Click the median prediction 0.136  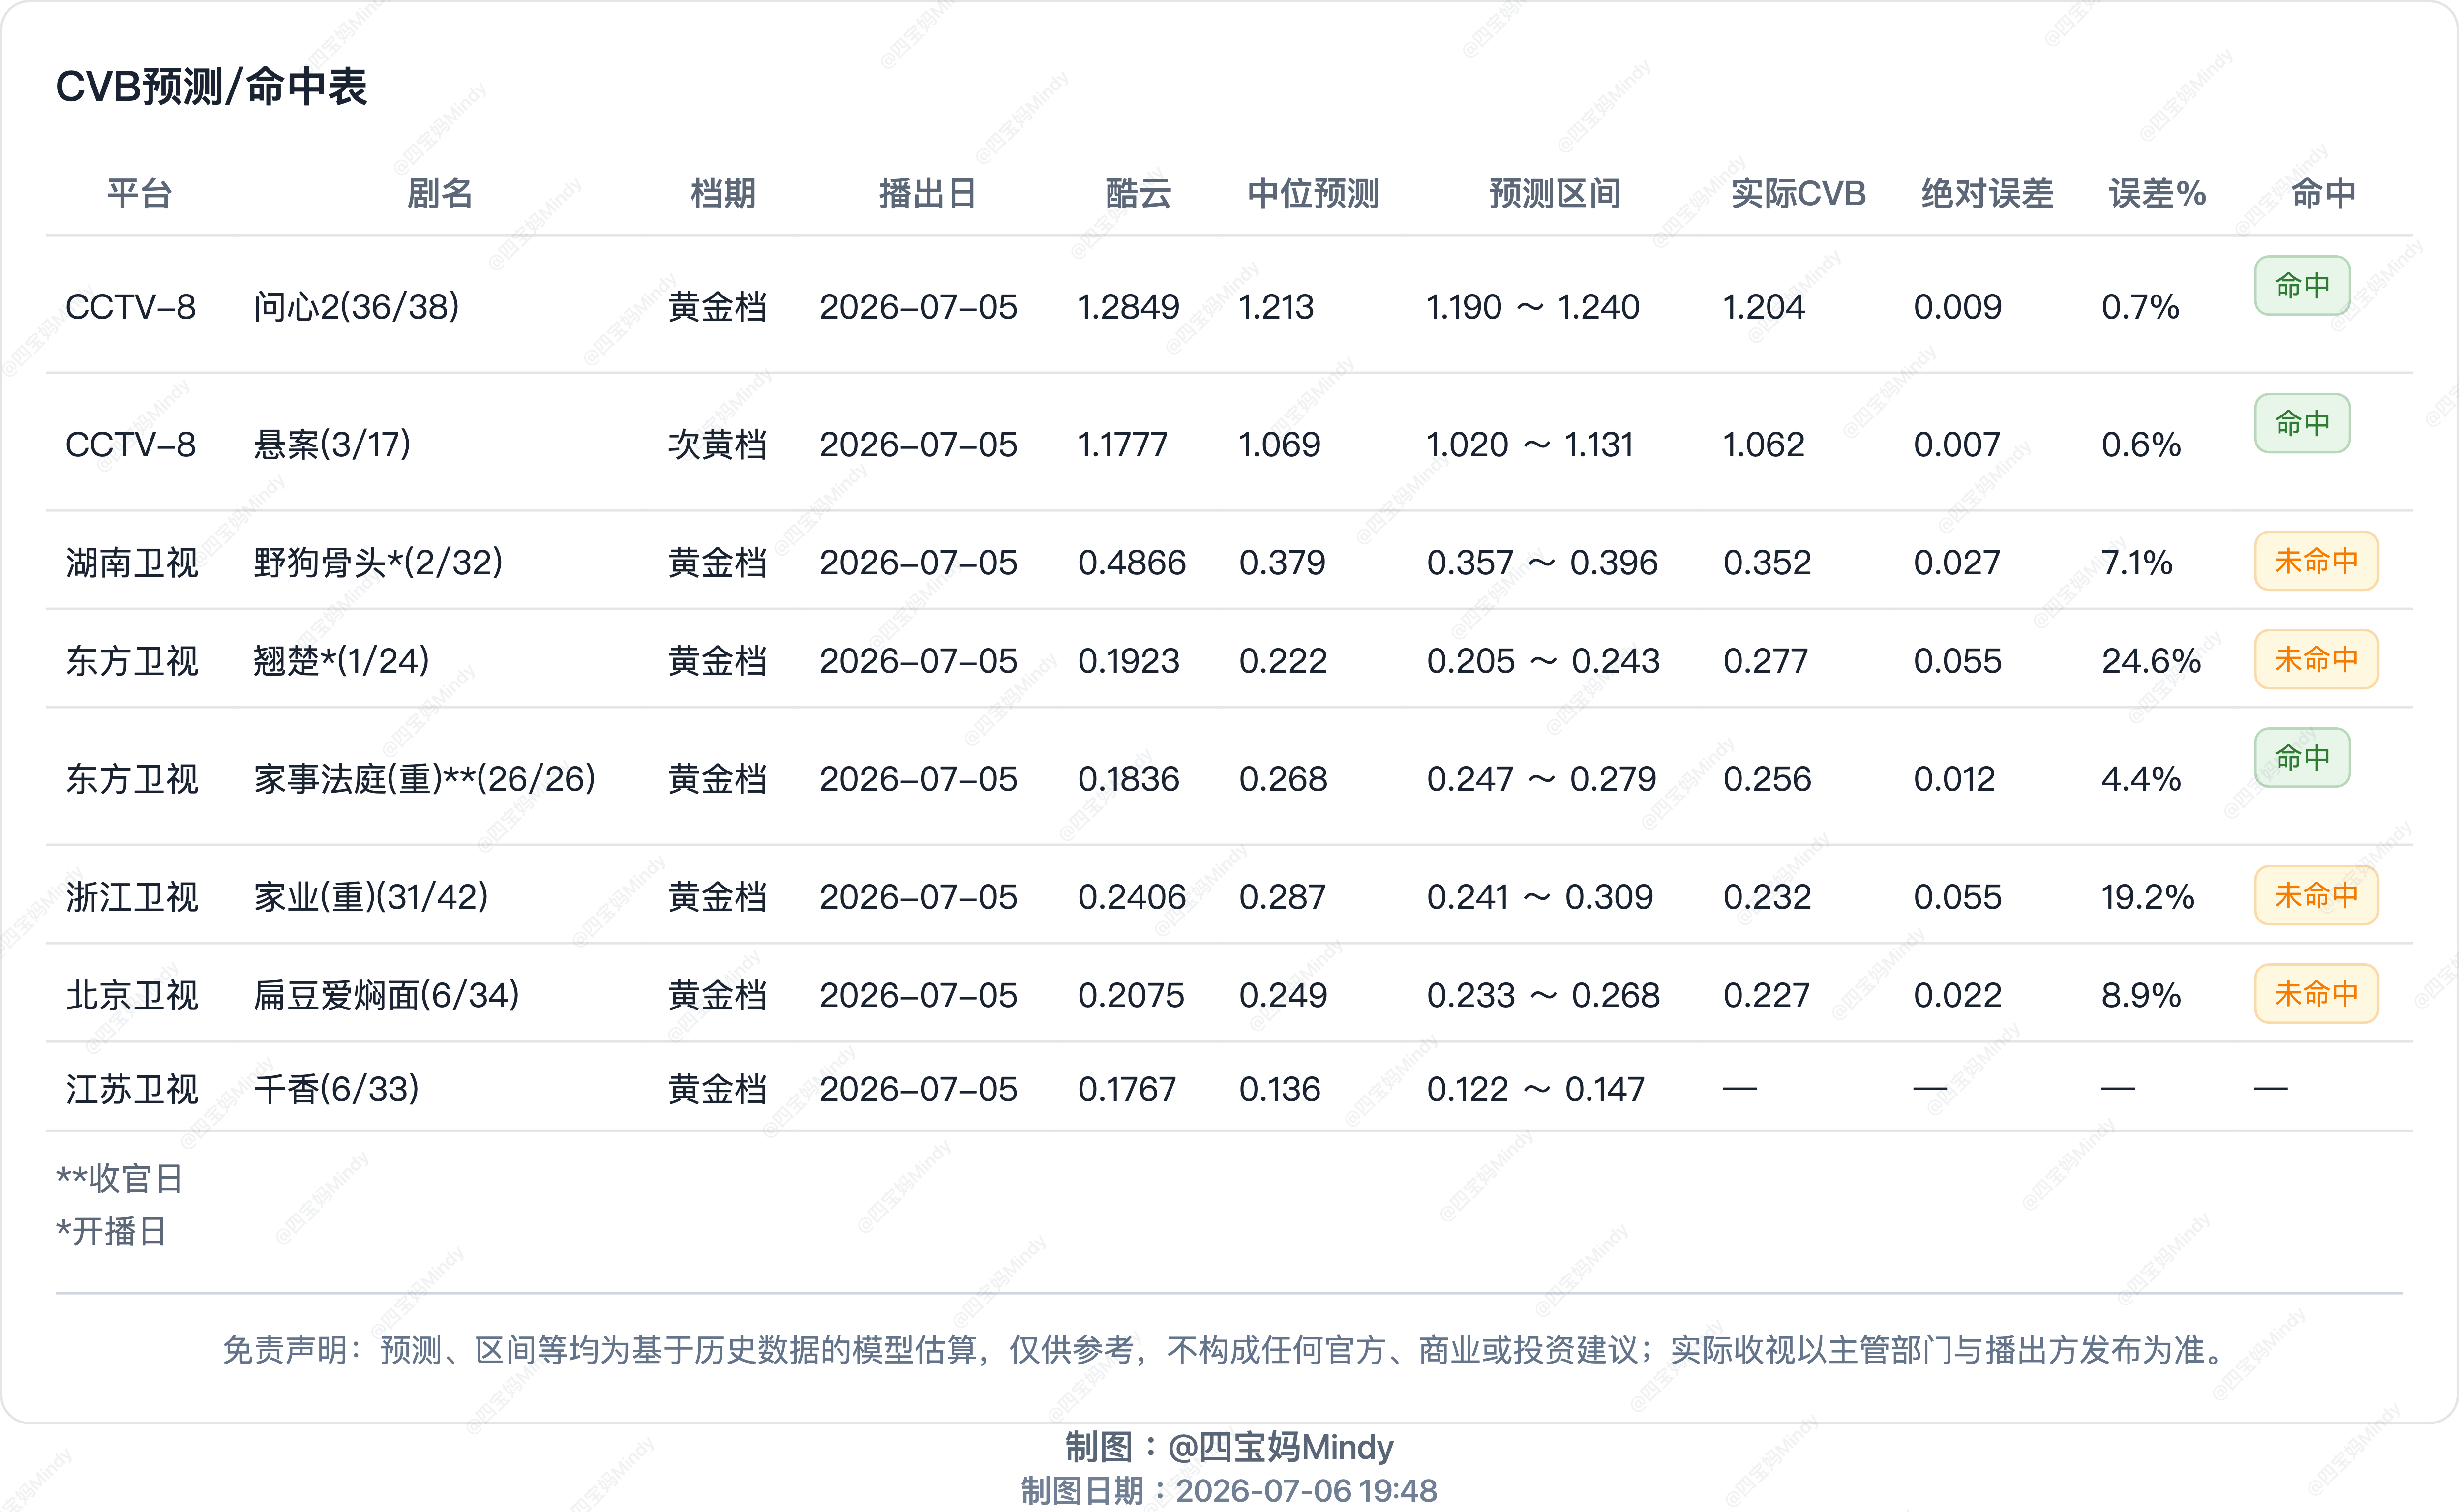click(1280, 1088)
